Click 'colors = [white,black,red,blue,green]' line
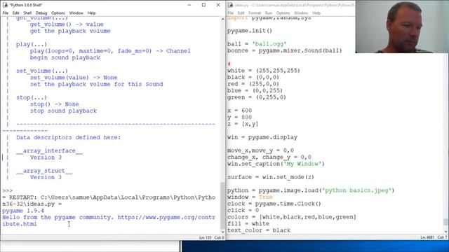The height and width of the screenshot is (252, 449). tap(292, 217)
